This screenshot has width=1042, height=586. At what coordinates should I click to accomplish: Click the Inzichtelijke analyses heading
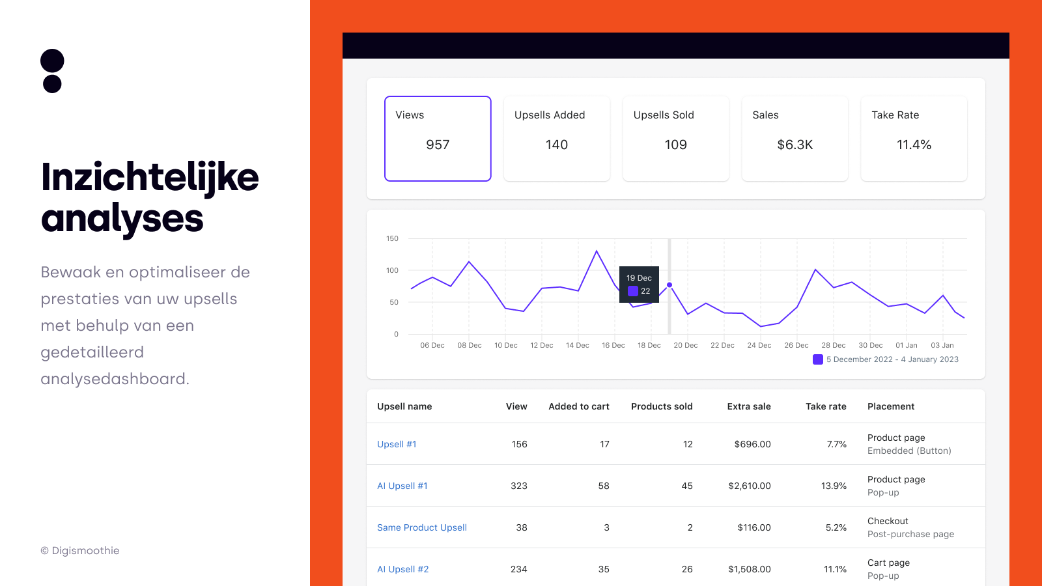pos(150,197)
